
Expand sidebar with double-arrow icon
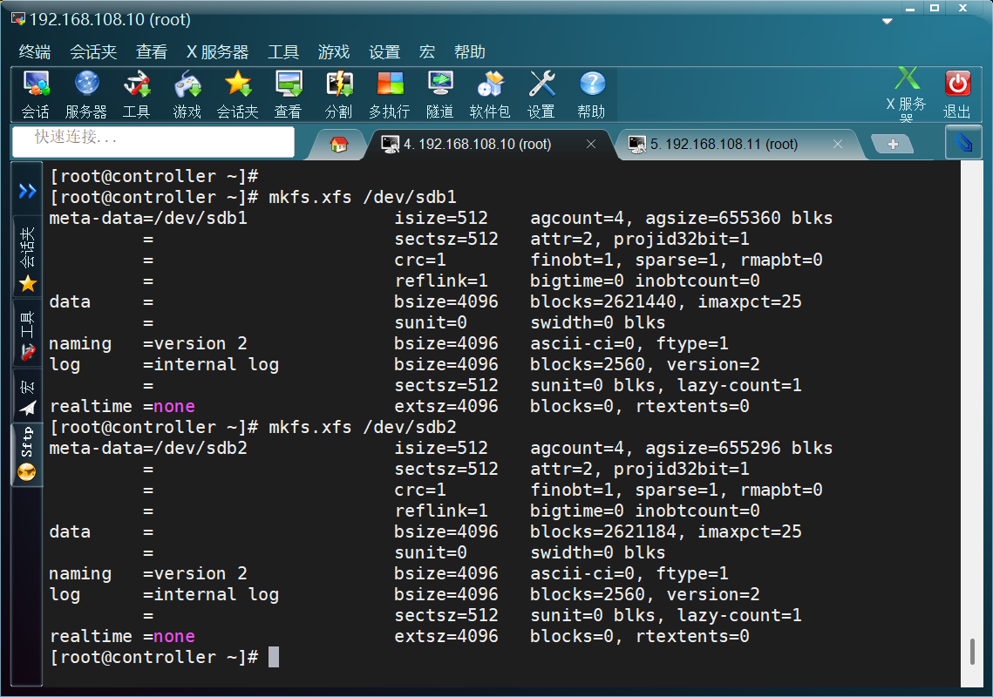27,191
